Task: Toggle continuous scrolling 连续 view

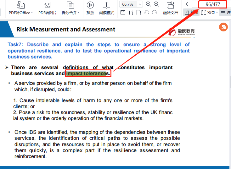Action: pyautogui.click(x=225, y=13)
